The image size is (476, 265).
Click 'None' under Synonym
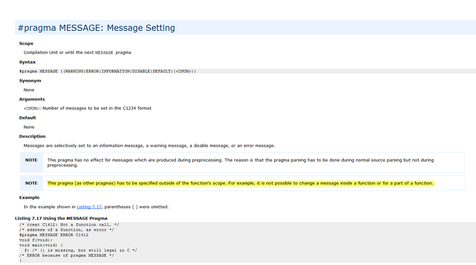pyautogui.click(x=29, y=90)
